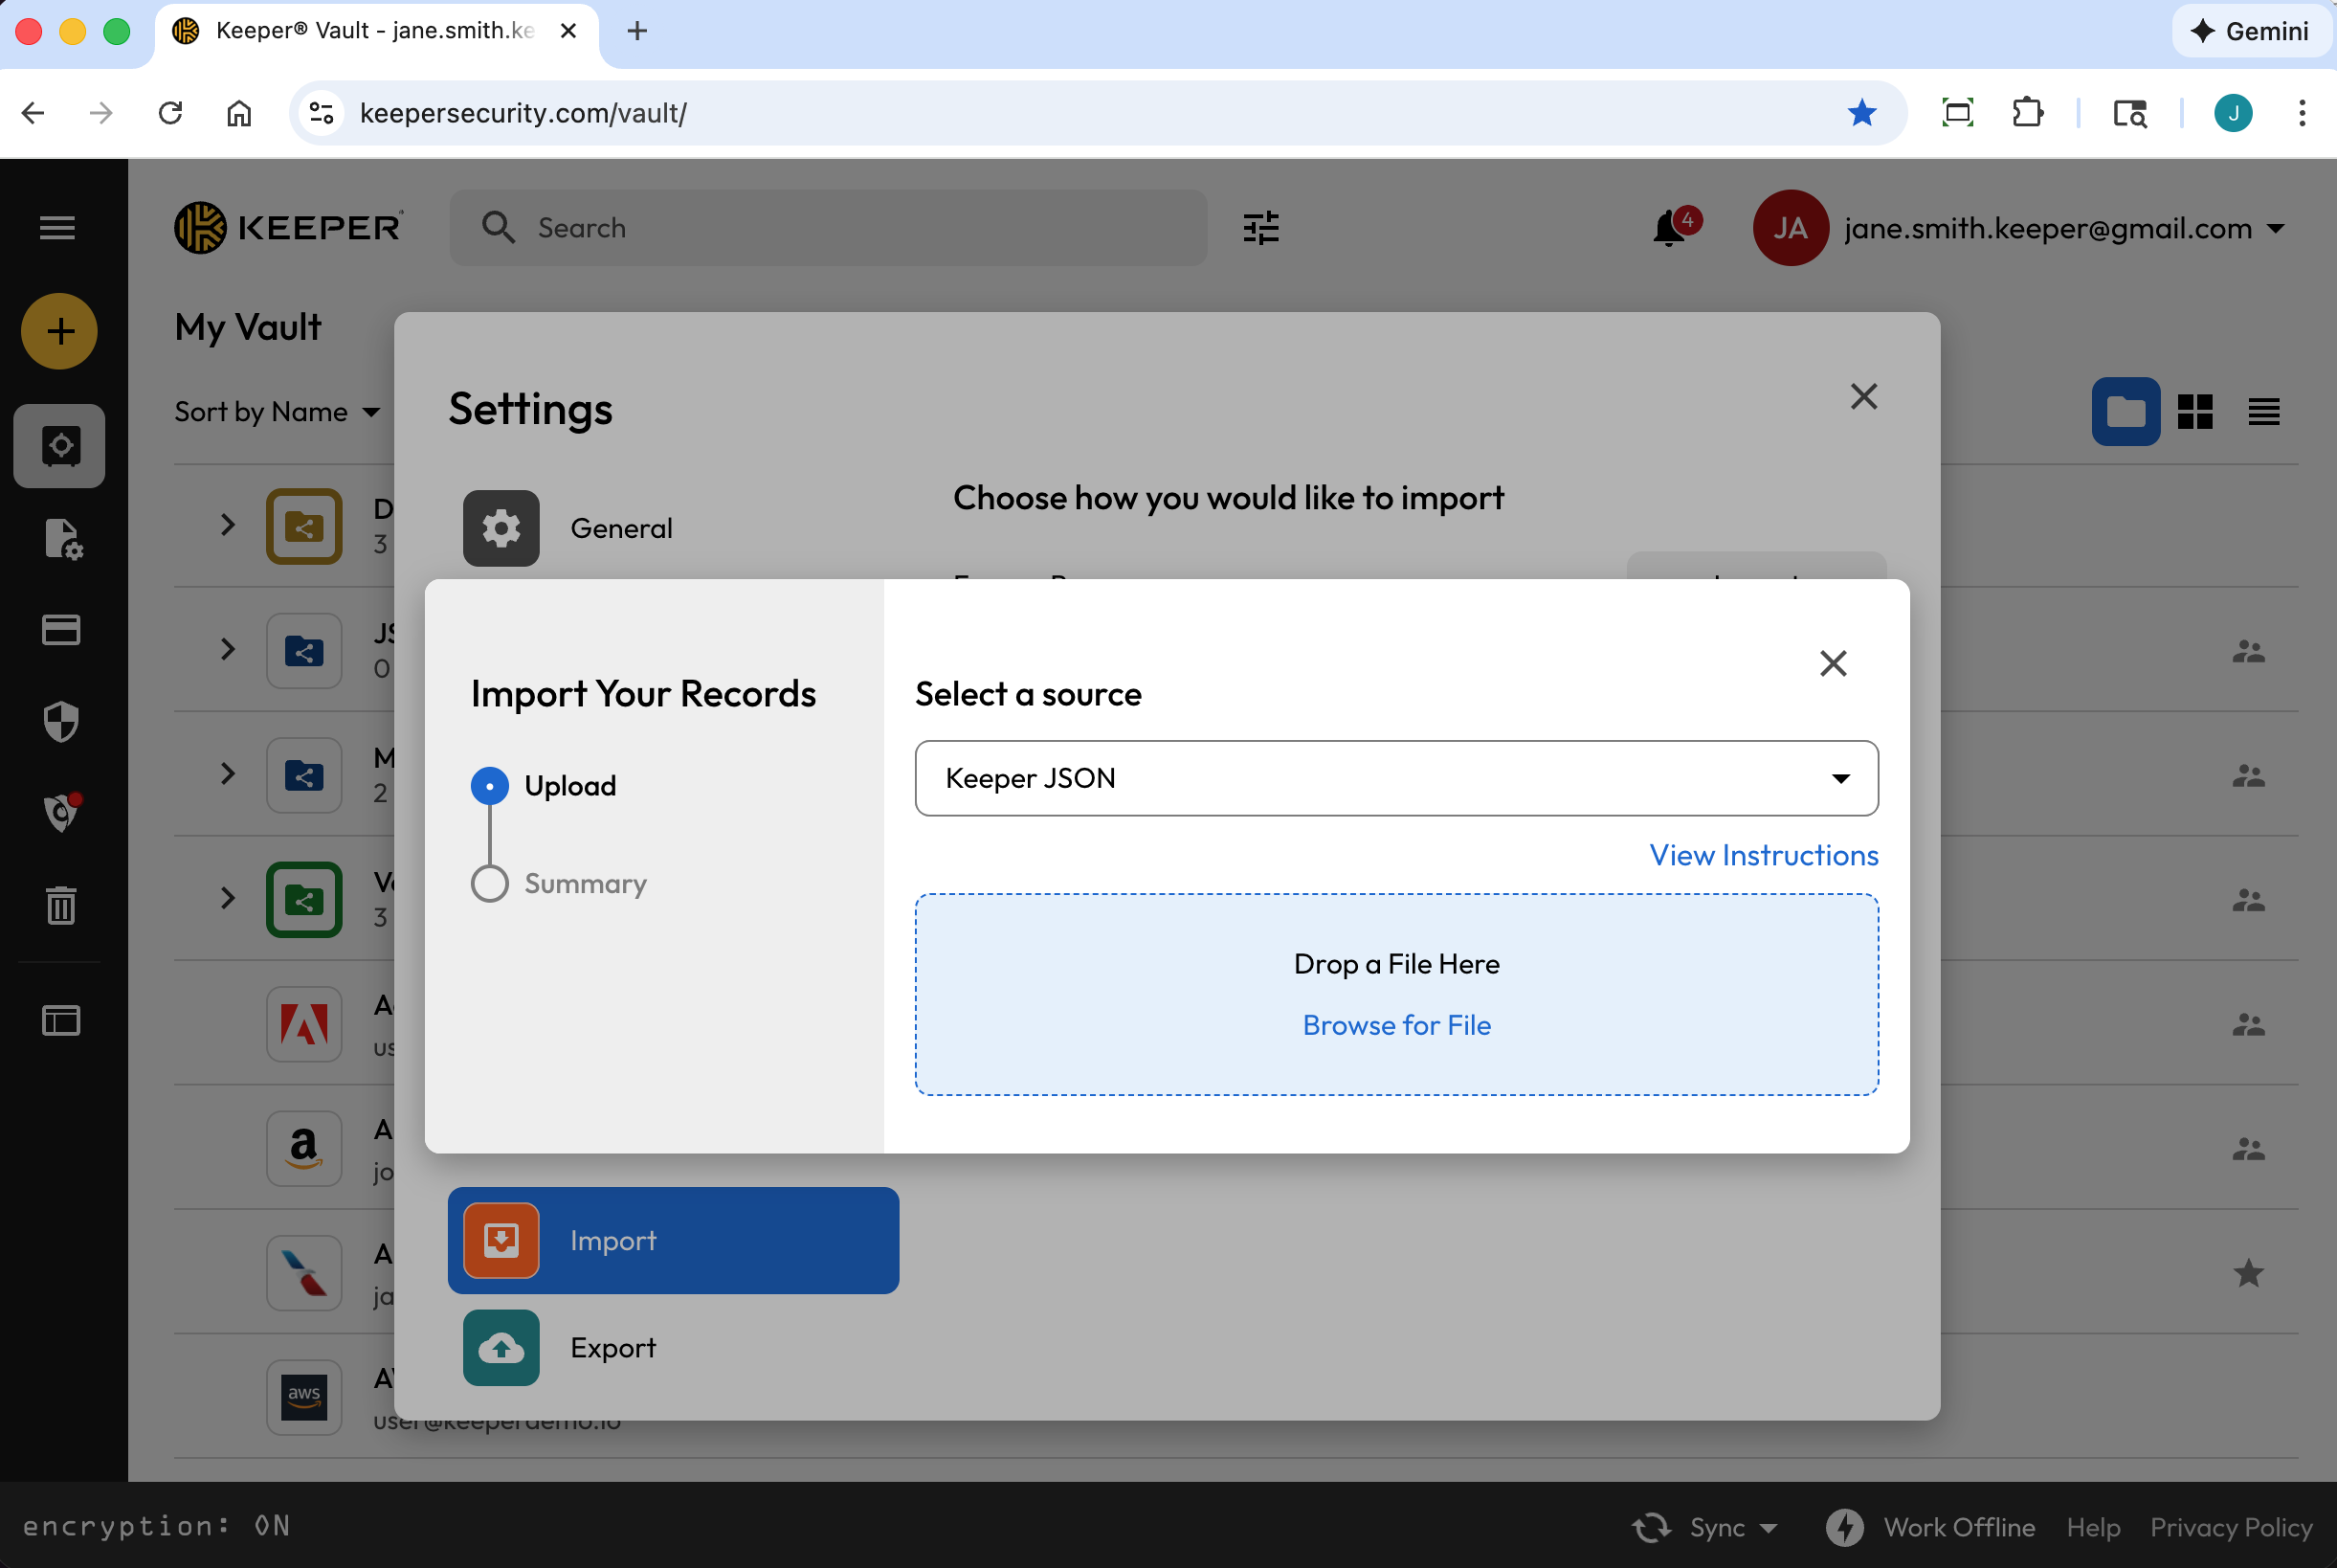Click the payment cards sidebar icon
Image resolution: width=2337 pixels, height=1568 pixels.
[x=61, y=630]
